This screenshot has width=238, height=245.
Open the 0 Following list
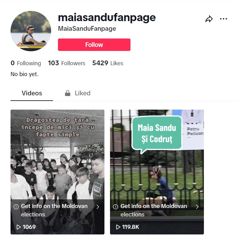pyautogui.click(x=26, y=63)
